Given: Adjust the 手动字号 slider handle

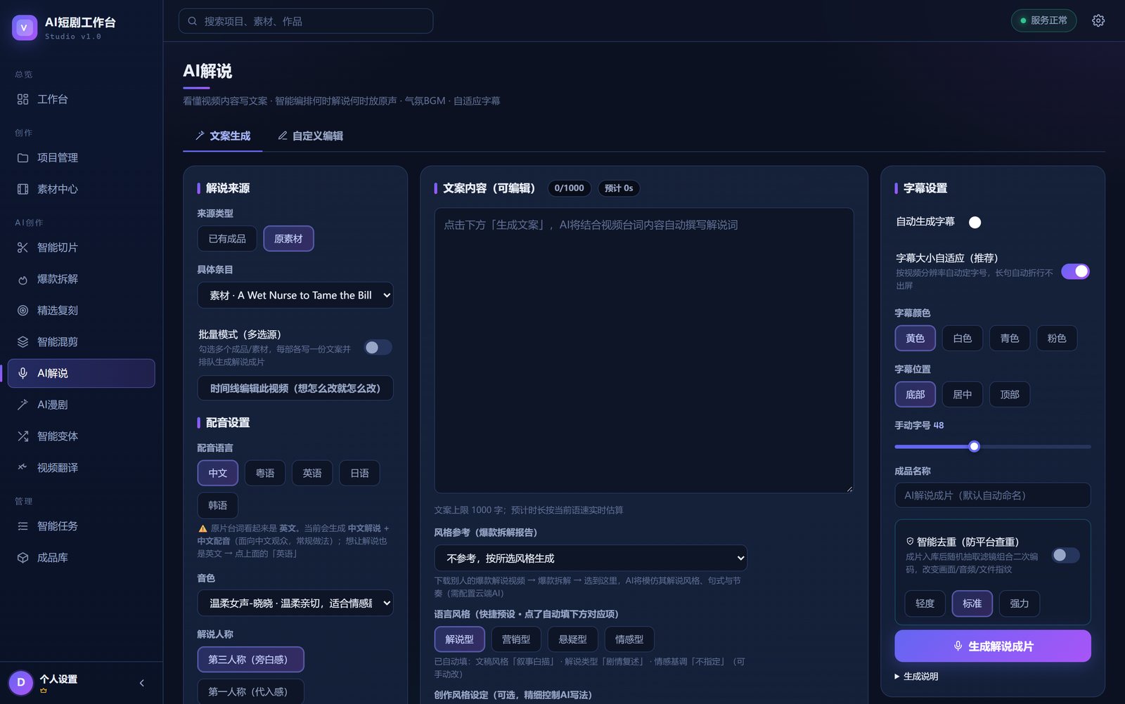Looking at the screenshot, I should coord(974,446).
